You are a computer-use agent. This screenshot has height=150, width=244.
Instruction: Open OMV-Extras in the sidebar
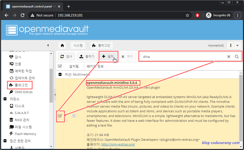(x=24, y=92)
